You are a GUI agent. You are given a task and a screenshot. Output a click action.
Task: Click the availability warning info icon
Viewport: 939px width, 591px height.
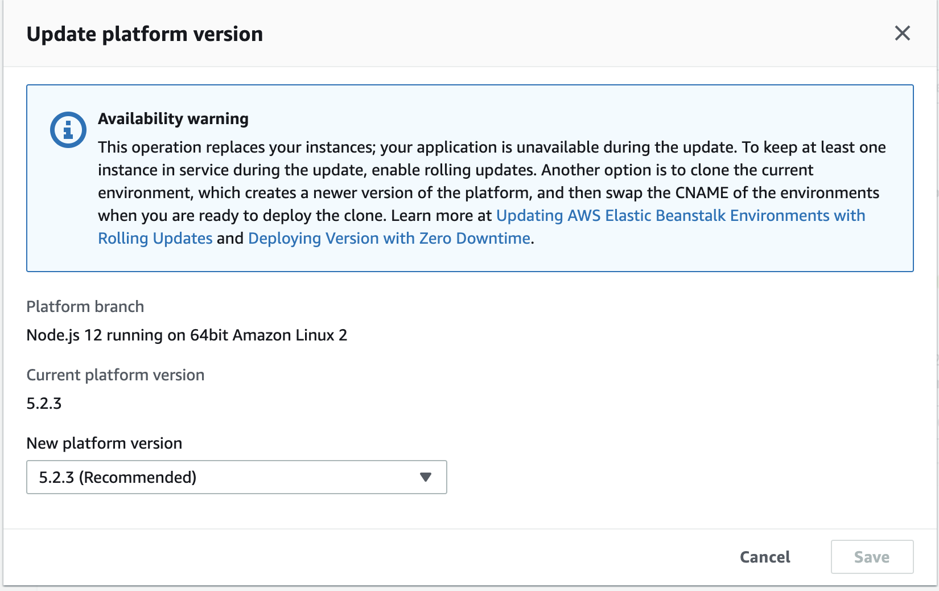coord(68,130)
